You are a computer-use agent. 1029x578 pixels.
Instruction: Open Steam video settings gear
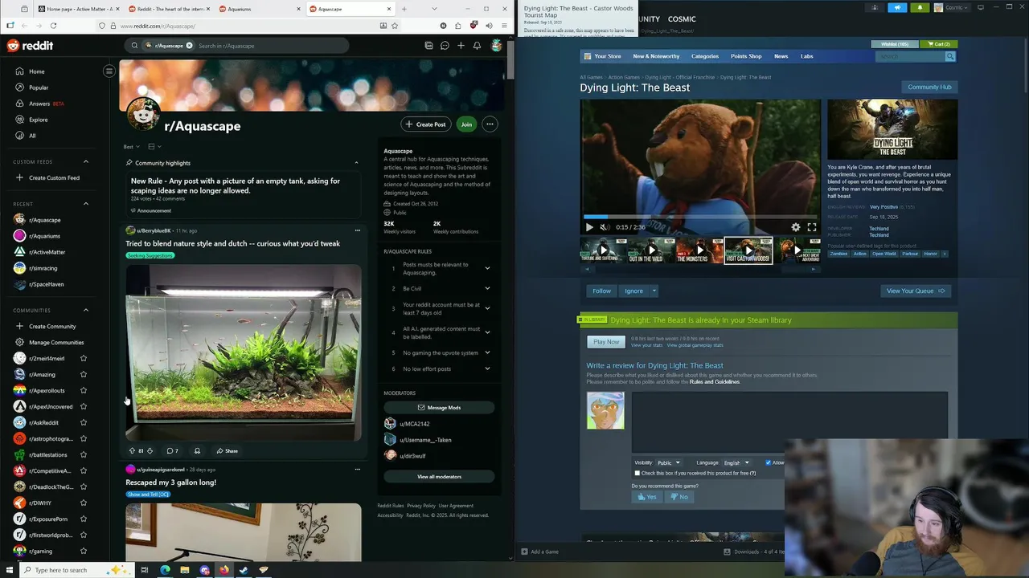(796, 227)
